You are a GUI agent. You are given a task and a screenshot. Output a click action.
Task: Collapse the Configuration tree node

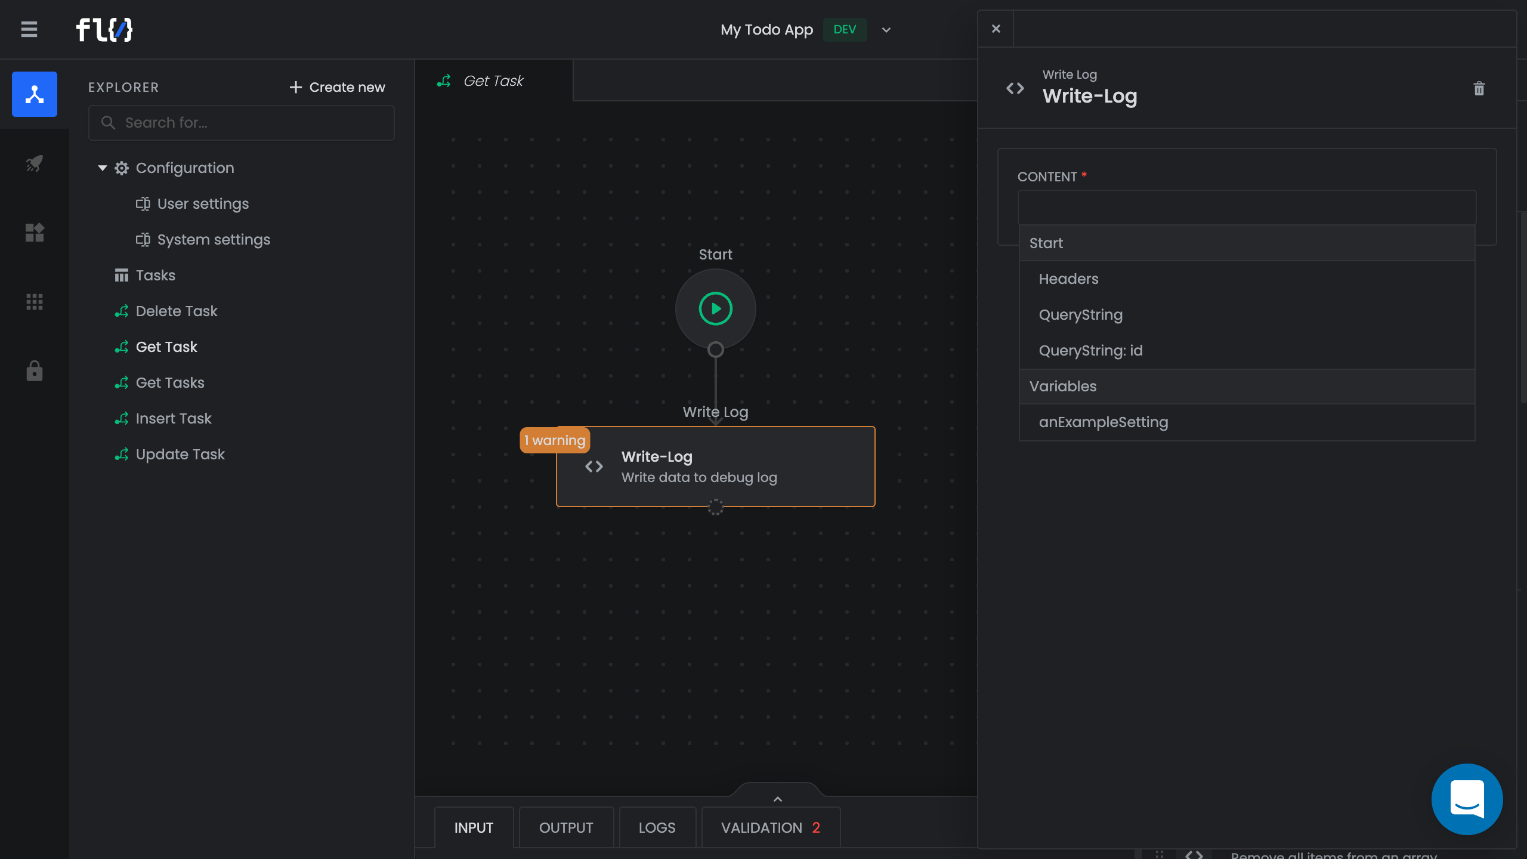pyautogui.click(x=103, y=168)
